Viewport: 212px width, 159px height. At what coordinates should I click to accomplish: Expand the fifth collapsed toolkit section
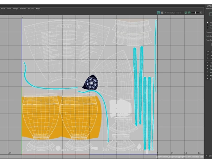point(207,65)
